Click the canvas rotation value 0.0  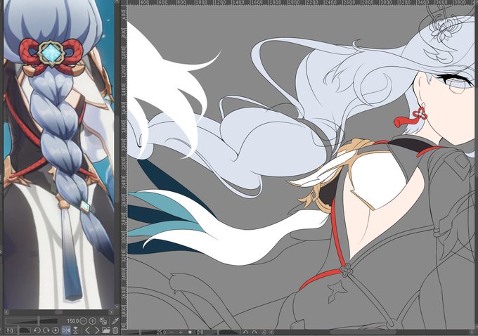tap(200, 332)
